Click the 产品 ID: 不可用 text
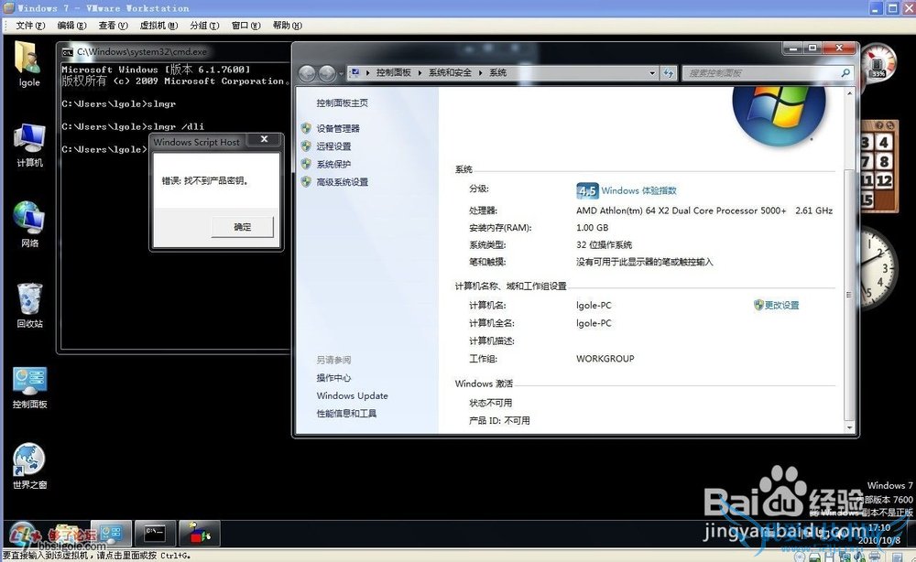The image size is (916, 562). [x=499, y=421]
